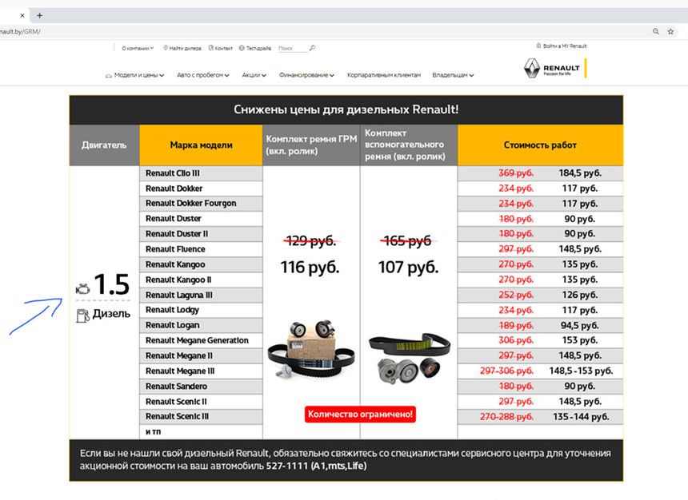Screen dimensions: 688x500
Task: Click the timing belt kit image
Action: tap(311, 348)
